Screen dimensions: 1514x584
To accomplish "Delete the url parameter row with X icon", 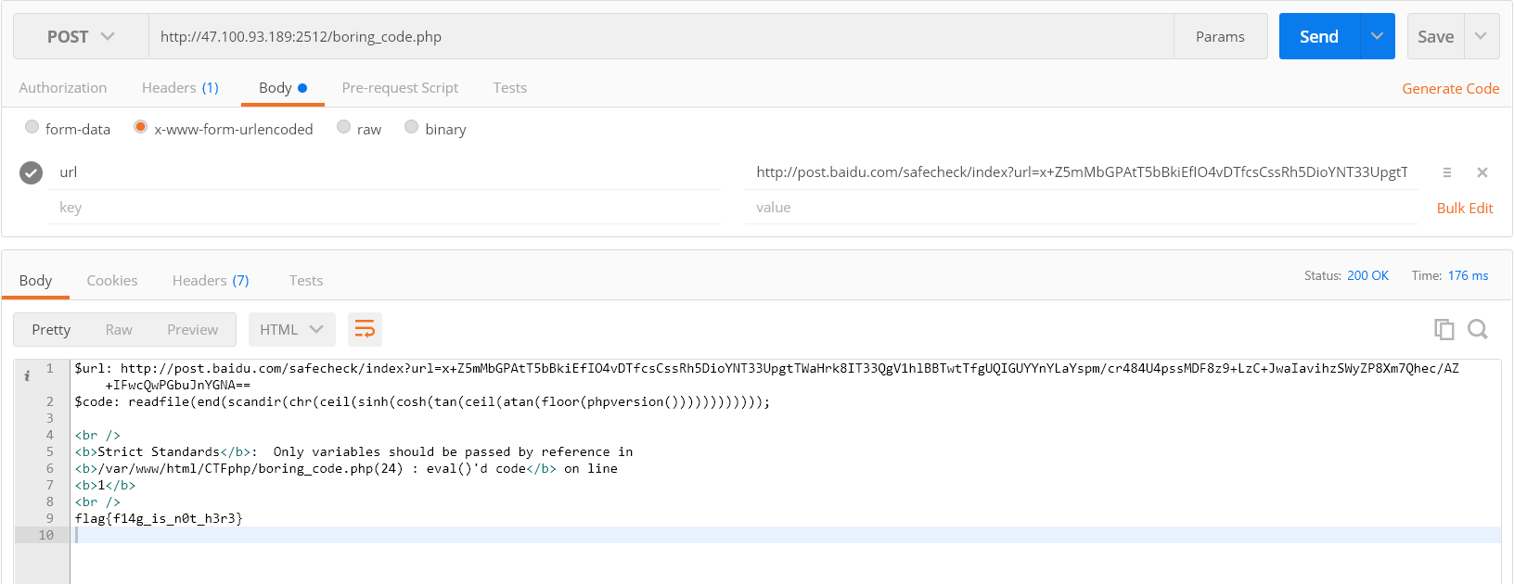I will (1482, 172).
